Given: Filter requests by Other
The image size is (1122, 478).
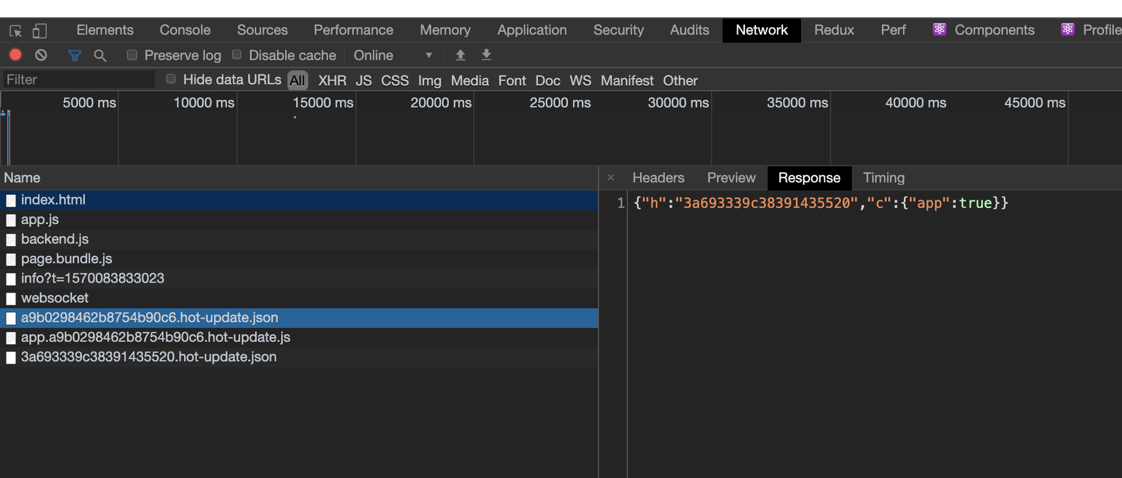Looking at the screenshot, I should coord(680,81).
